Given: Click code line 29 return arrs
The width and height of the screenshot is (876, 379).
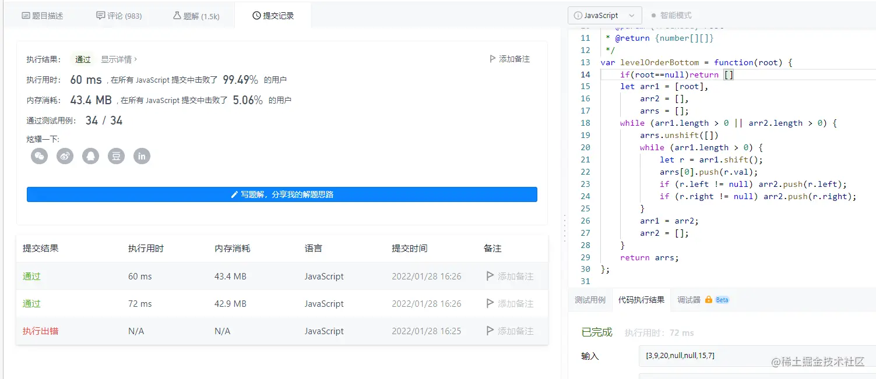Looking at the screenshot, I should 649,257.
